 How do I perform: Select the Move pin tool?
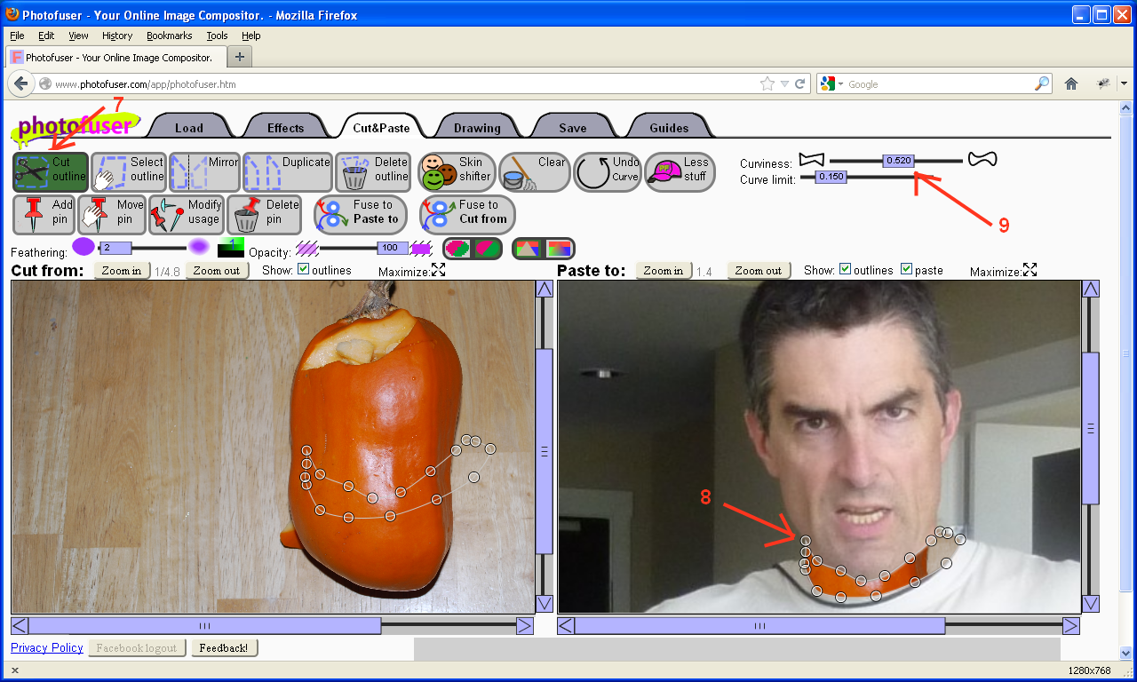[x=112, y=214]
